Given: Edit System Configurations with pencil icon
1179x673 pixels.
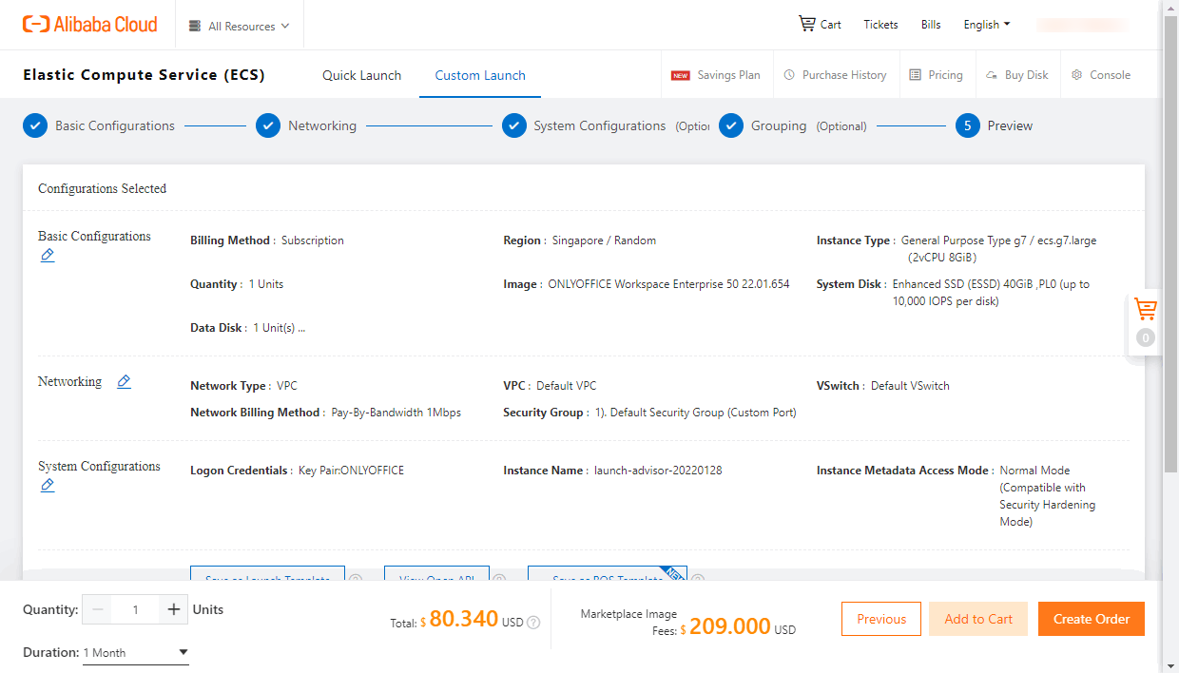Looking at the screenshot, I should click(x=48, y=485).
